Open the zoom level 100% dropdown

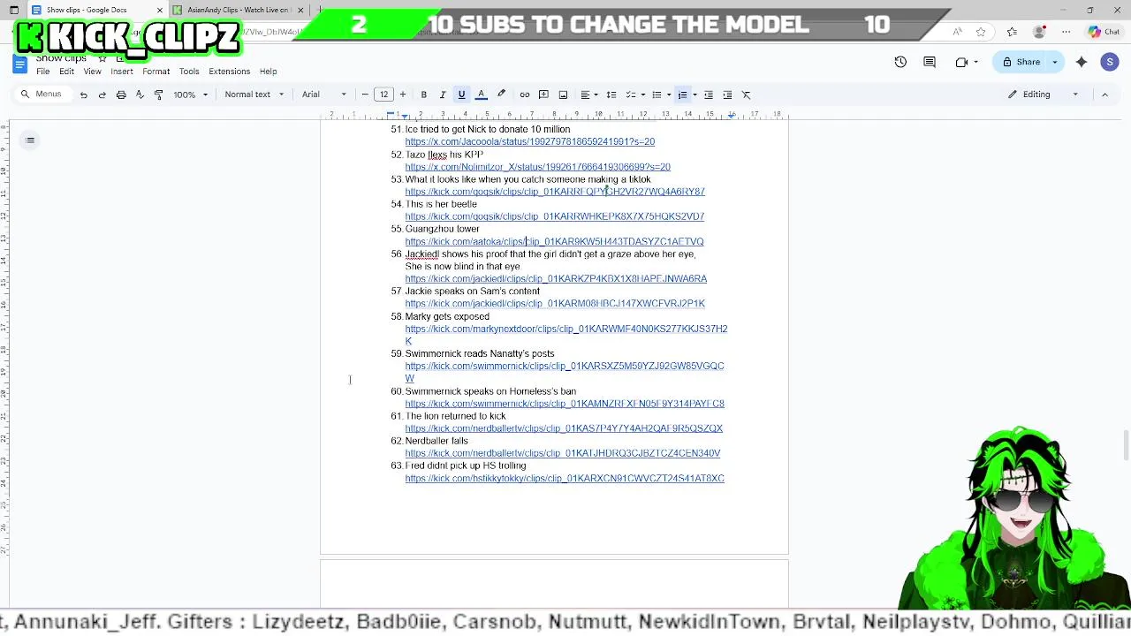click(191, 95)
